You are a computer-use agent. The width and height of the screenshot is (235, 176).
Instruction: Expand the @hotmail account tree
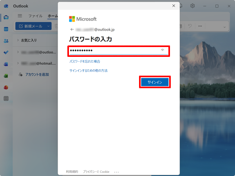[x=18, y=63]
